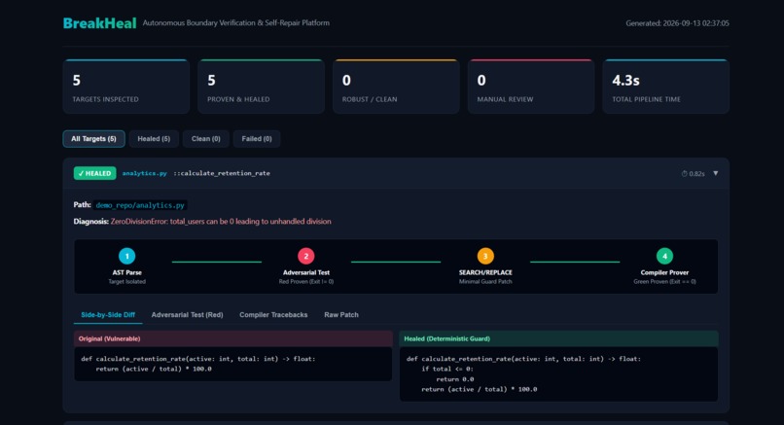This screenshot has height=425, width=784.
Task: Show Failed (0) targets
Action: pyautogui.click(x=257, y=138)
